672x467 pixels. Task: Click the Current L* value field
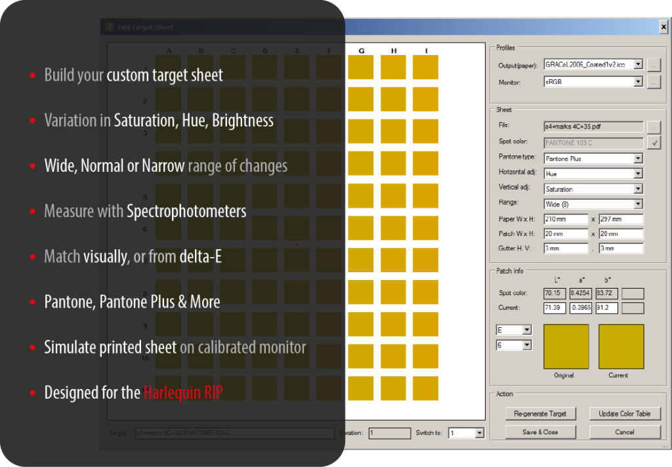[x=555, y=308]
